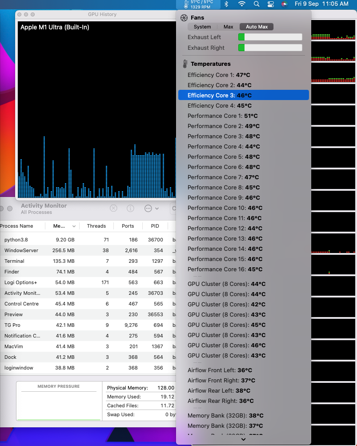Select the TG Pro process row
The height and width of the screenshot is (446, 357).
tap(88, 325)
